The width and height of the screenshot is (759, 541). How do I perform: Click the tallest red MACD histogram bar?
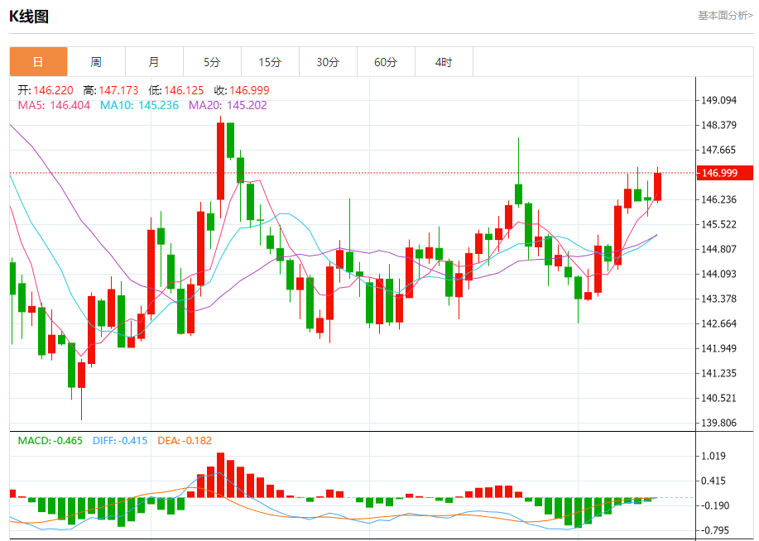[221, 475]
